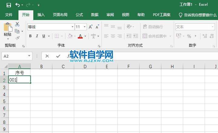This screenshot has height=133, width=218.
Task: Apply cell borders icon
Action: tap(57, 36)
